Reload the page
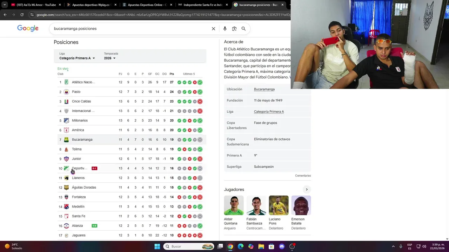The image size is (449, 252). (x=22, y=15)
